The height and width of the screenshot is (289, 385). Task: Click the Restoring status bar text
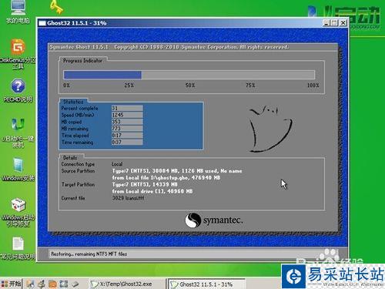point(89,254)
